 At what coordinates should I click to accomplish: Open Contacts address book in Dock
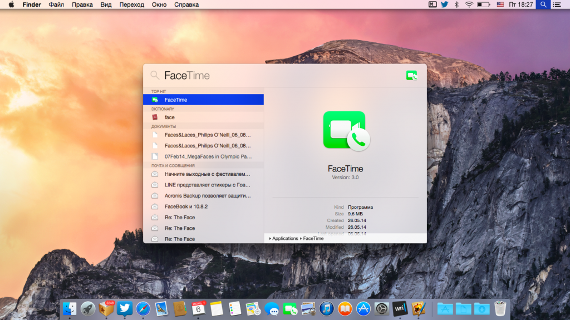click(x=180, y=309)
